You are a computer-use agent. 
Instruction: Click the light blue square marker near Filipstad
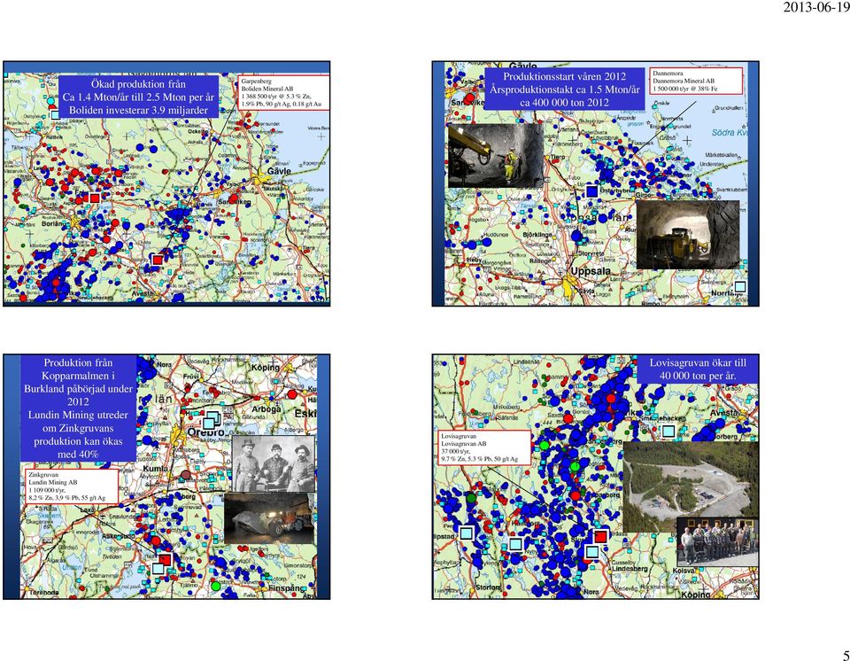tap(467, 533)
